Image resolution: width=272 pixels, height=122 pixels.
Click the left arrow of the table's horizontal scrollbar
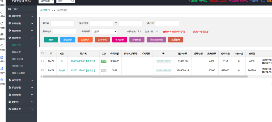pyautogui.click(x=41, y=76)
